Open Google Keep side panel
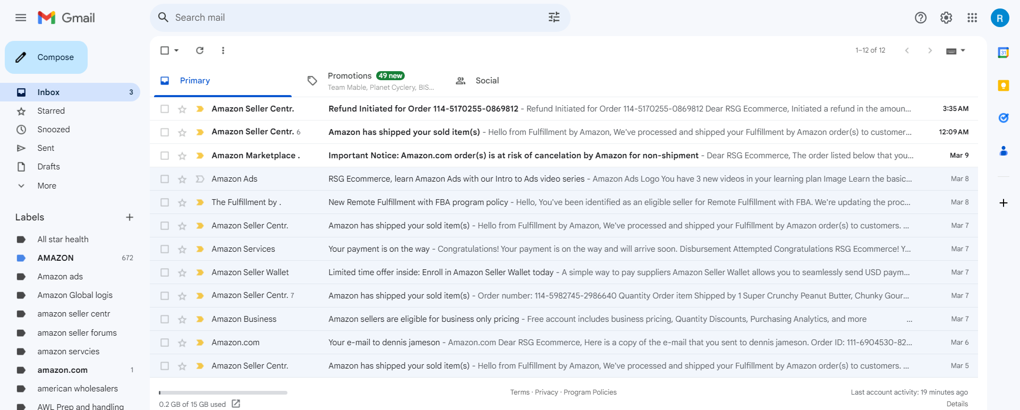This screenshot has width=1020, height=410. [x=1004, y=86]
